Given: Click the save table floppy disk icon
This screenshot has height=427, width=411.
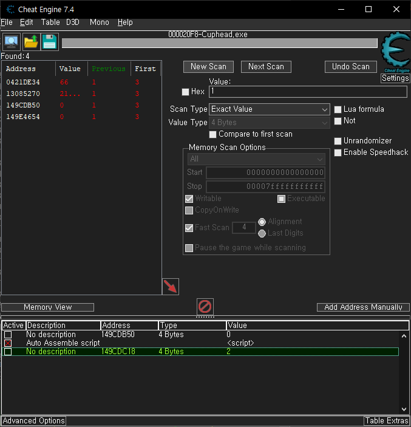Looking at the screenshot, I should point(50,42).
